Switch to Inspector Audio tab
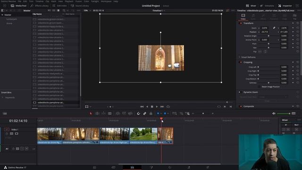This screenshot has width=302, height=170. tap(253, 17)
